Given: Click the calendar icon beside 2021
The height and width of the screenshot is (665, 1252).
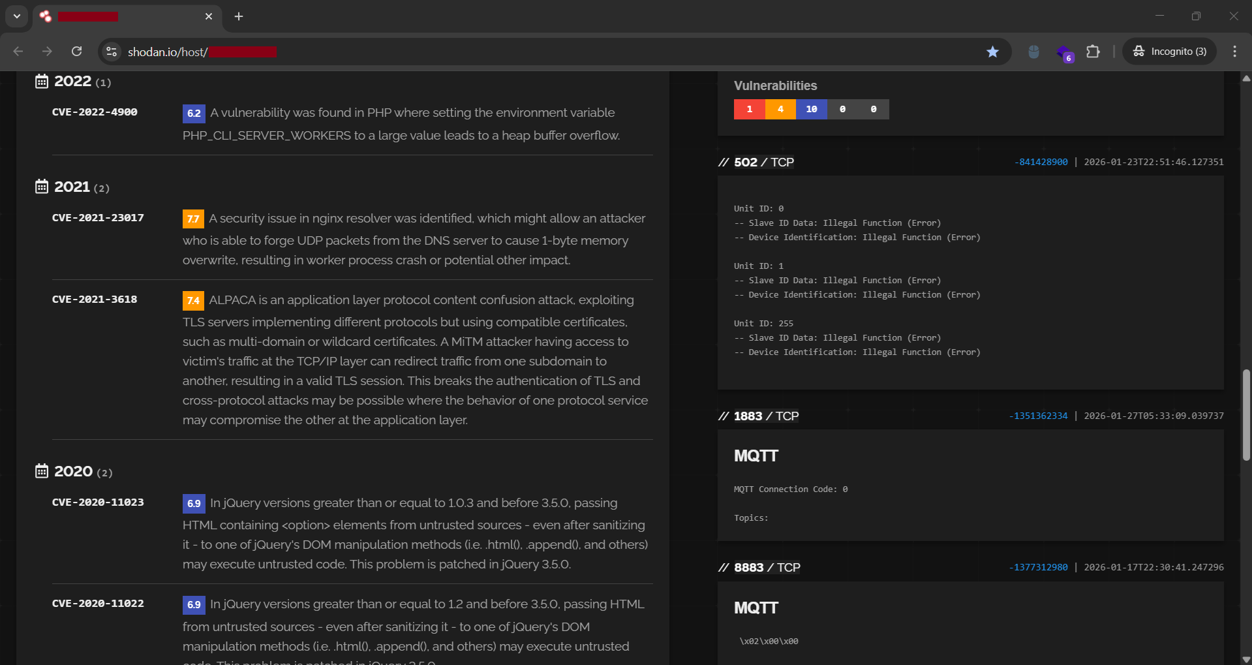Looking at the screenshot, I should pos(41,186).
